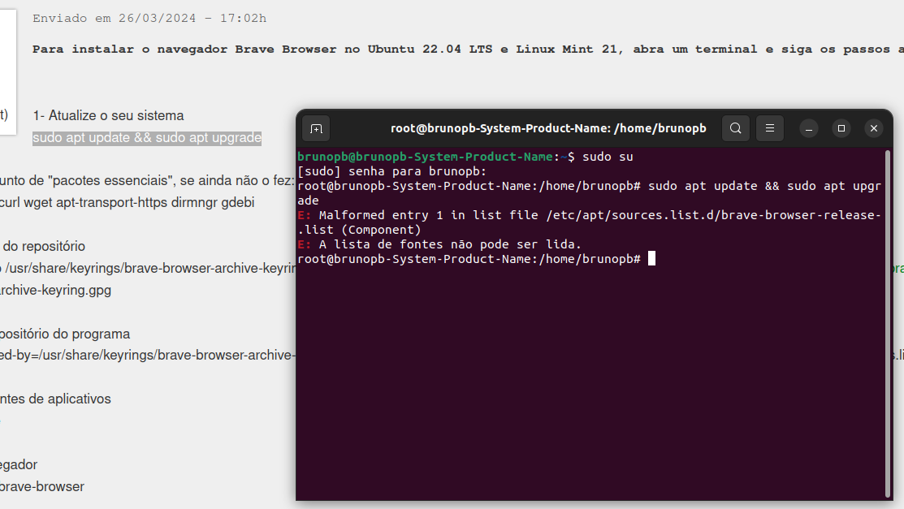Image resolution: width=904 pixels, height=509 pixels.
Task: Click the 'ed-by=/usr/share/keyrings/brave-browser-archive' line
Action: click(x=148, y=355)
